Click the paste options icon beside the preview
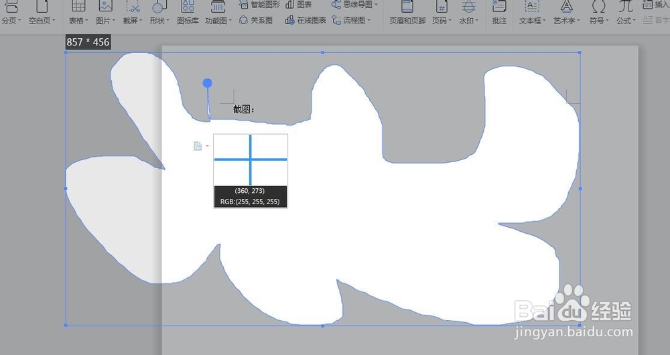The height and width of the screenshot is (355, 670). coord(198,146)
